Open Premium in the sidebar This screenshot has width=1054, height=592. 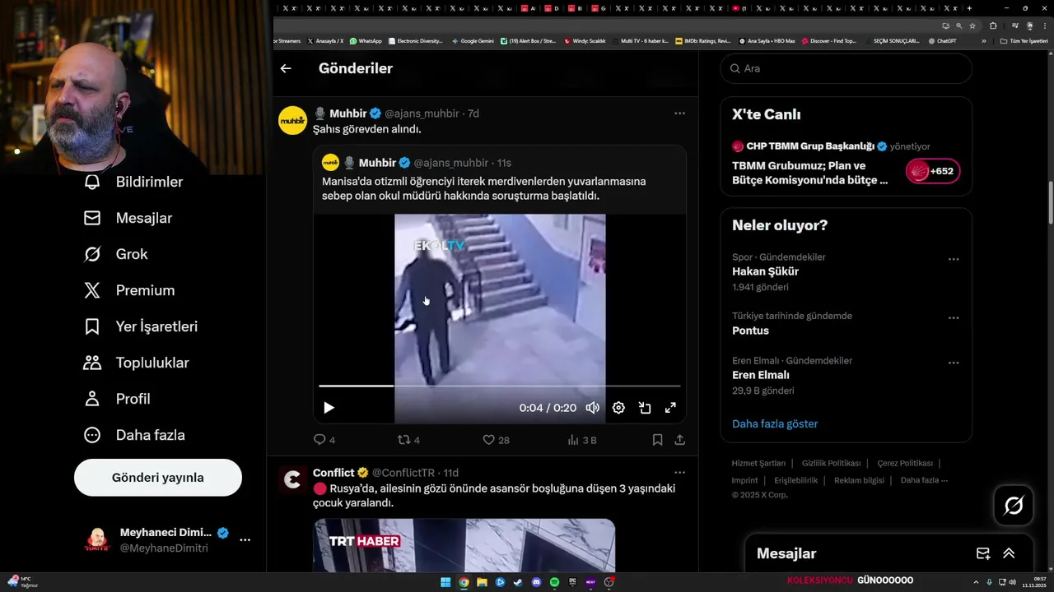point(129,290)
